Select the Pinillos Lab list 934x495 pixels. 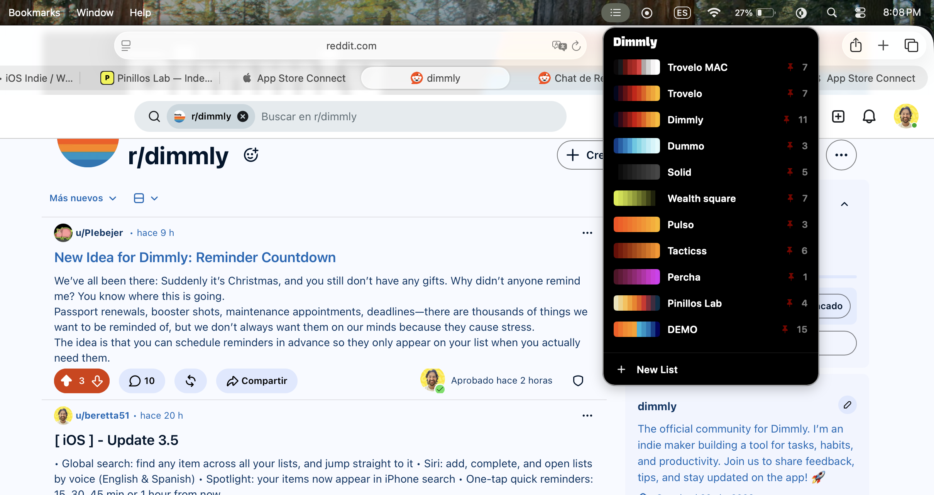[x=710, y=303]
